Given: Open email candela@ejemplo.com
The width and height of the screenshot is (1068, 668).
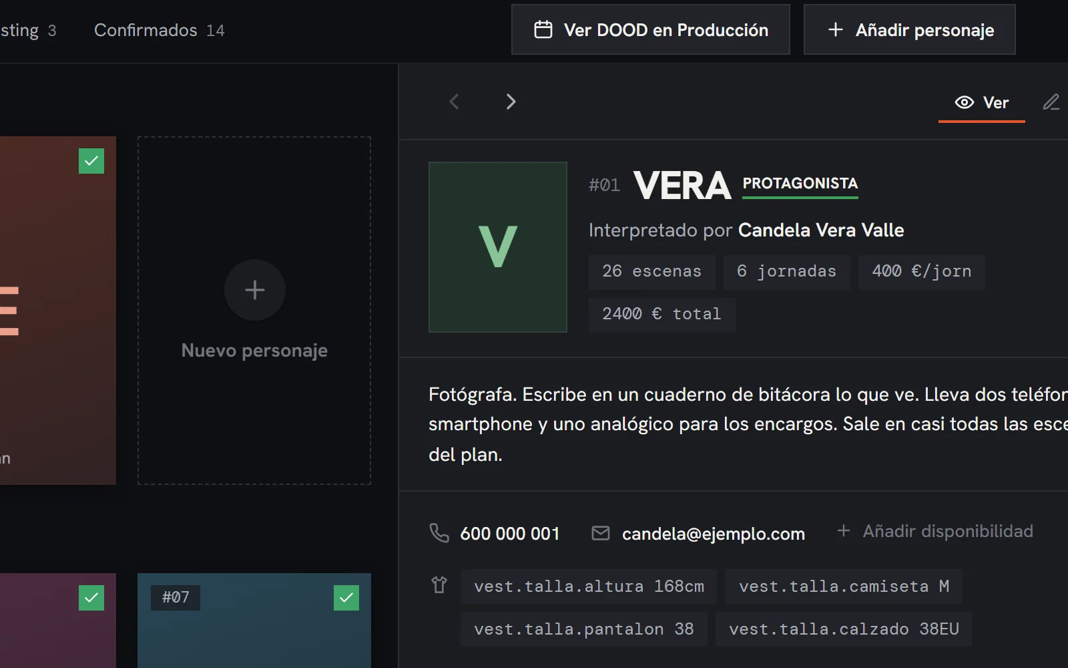Looking at the screenshot, I should click(x=714, y=534).
